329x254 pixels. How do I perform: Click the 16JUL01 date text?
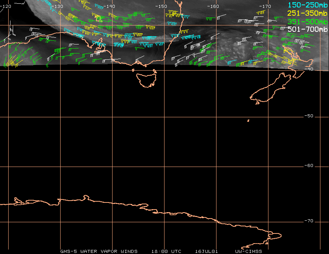[x=206, y=251]
